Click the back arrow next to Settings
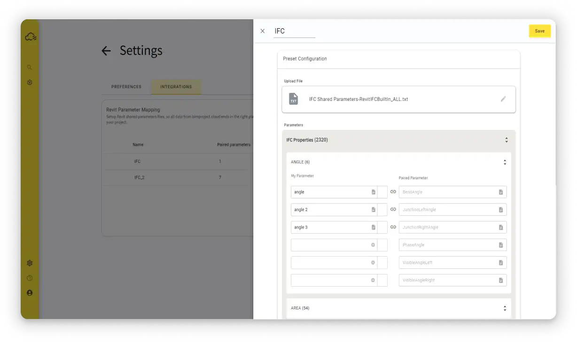The height and width of the screenshot is (342, 577). (106, 51)
